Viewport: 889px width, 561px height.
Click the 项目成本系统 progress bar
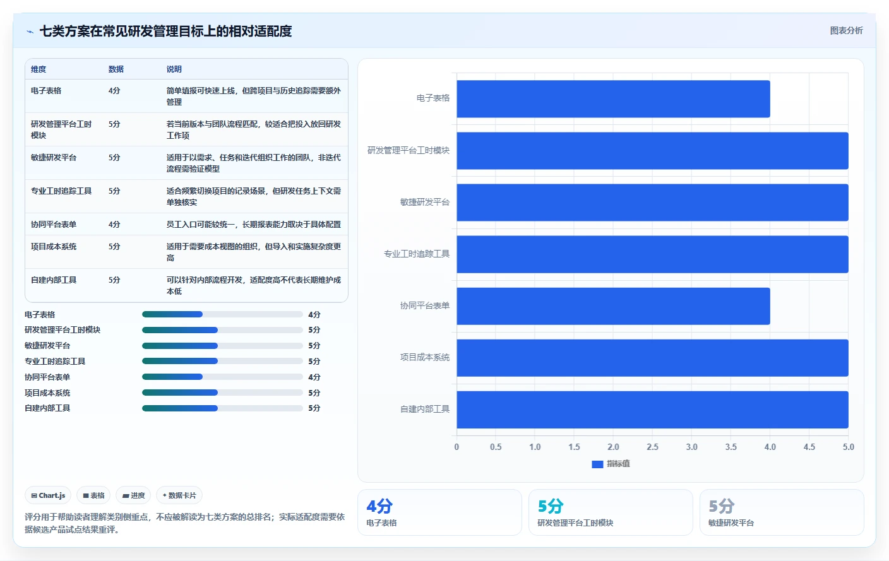222,393
